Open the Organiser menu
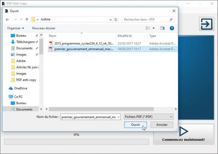The width and height of the screenshot is (218, 154). [x=16, y=28]
